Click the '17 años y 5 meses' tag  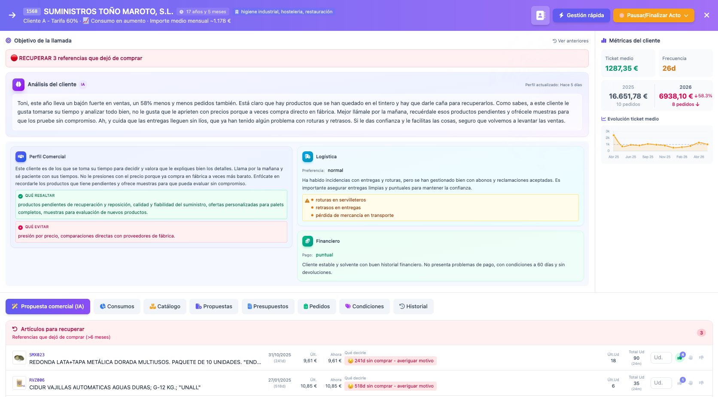coord(203,12)
